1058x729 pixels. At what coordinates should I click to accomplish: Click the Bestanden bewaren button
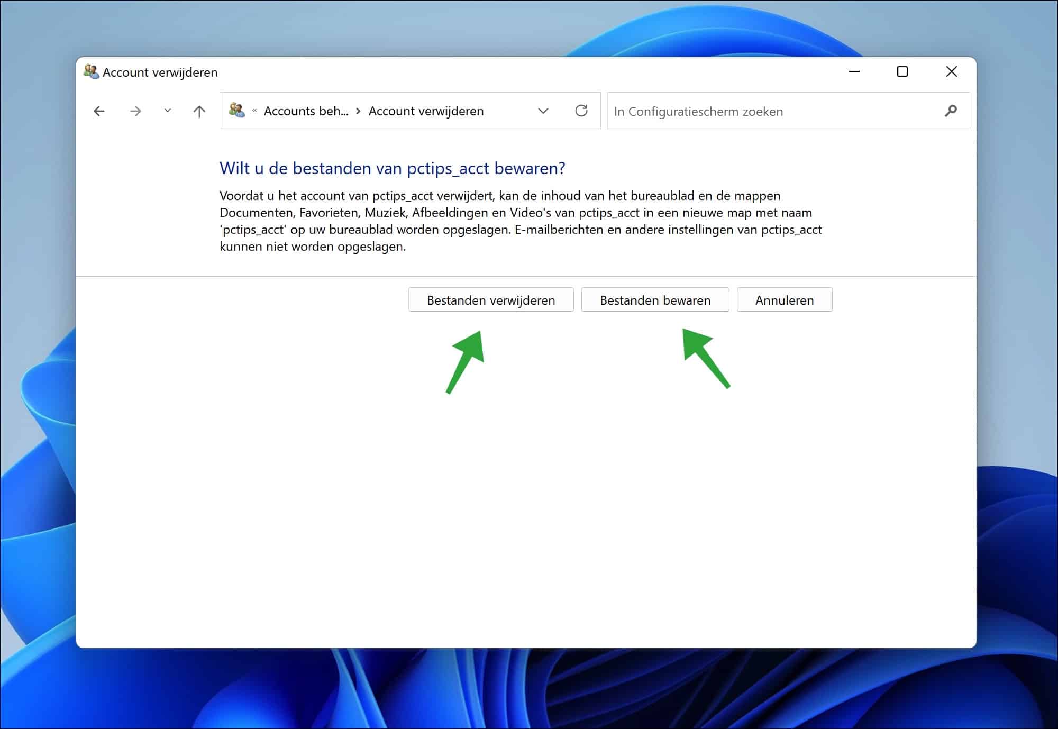pyautogui.click(x=655, y=299)
